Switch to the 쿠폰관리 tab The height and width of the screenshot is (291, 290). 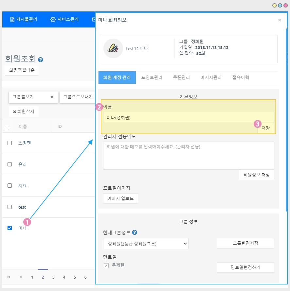click(x=181, y=77)
